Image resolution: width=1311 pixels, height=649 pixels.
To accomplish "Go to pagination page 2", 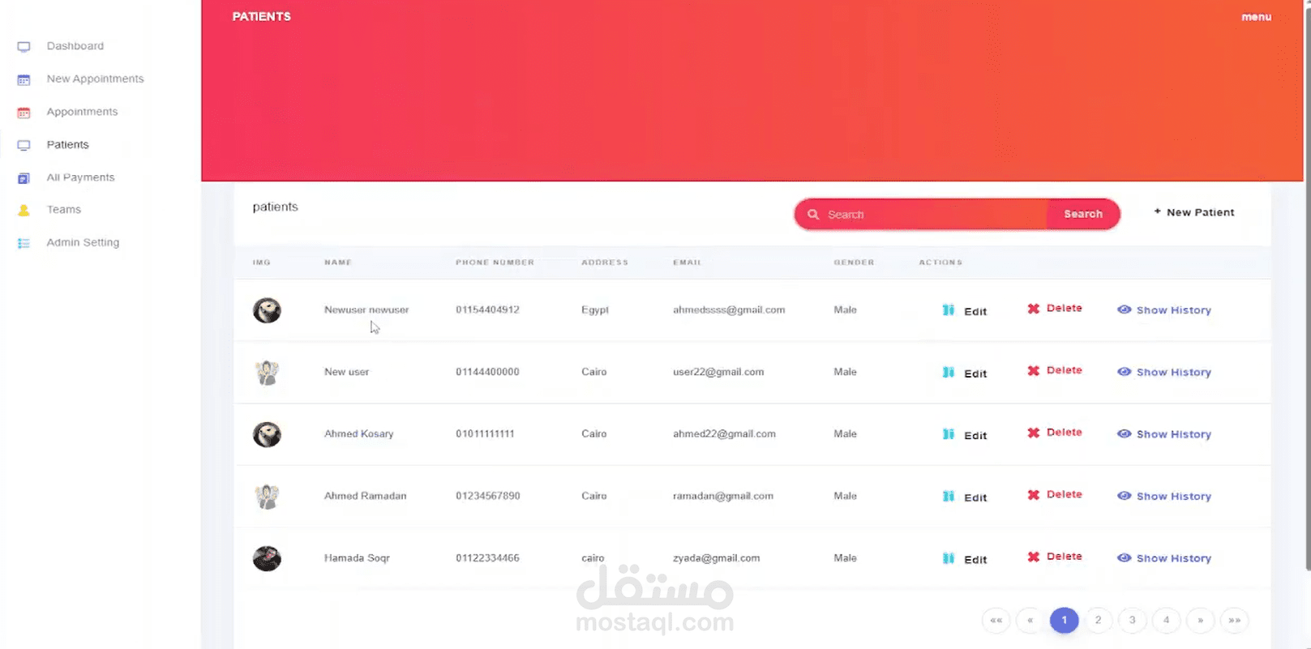I will click(x=1098, y=620).
